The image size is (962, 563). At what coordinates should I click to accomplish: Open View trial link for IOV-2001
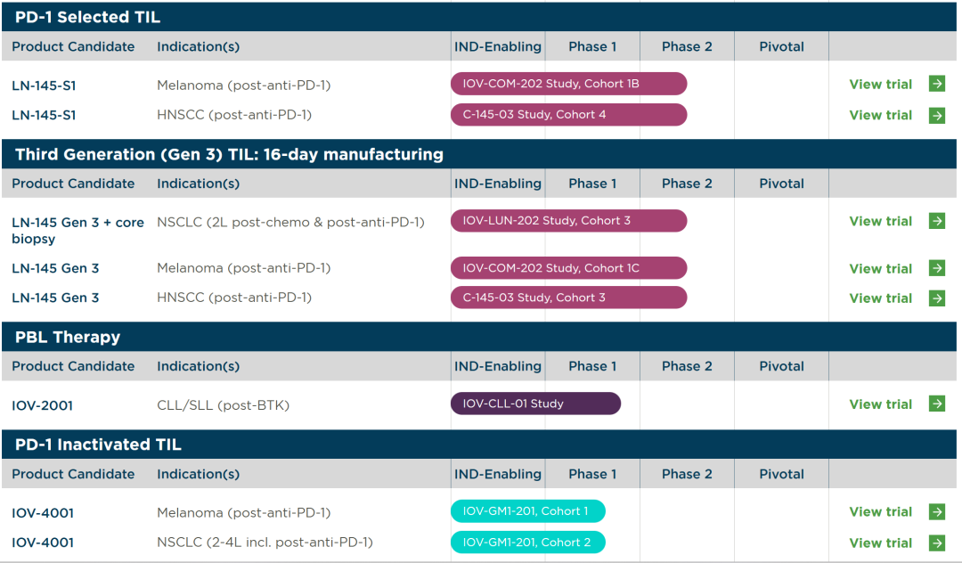(880, 404)
